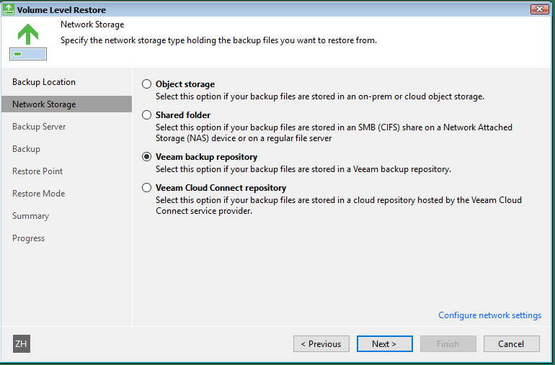Click the green arrow restore icon
555x365 pixels.
28,42
